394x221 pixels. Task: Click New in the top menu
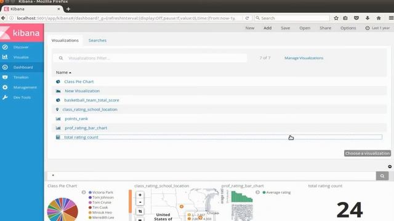pyautogui.click(x=250, y=28)
